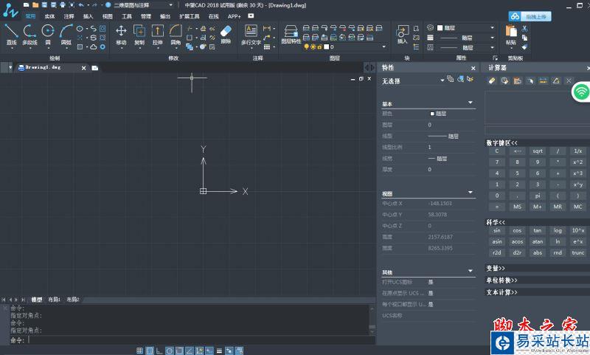590x355 pixels.
Task: Open the Multiline Text (多行文字) tool
Action: point(251,35)
